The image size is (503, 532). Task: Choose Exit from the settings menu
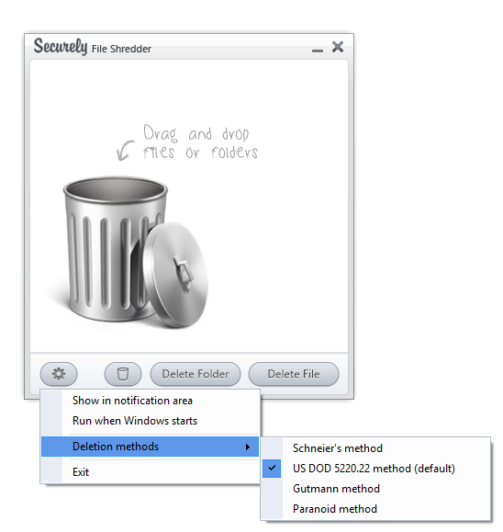click(x=150, y=472)
